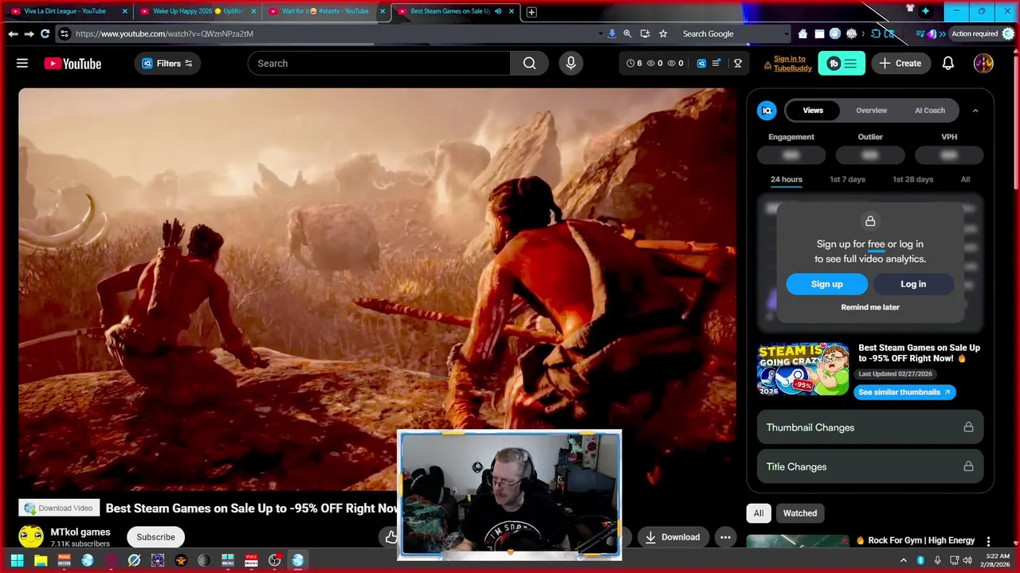Expand the Thumbnail Changes row
1020x573 pixels.
[x=870, y=427]
